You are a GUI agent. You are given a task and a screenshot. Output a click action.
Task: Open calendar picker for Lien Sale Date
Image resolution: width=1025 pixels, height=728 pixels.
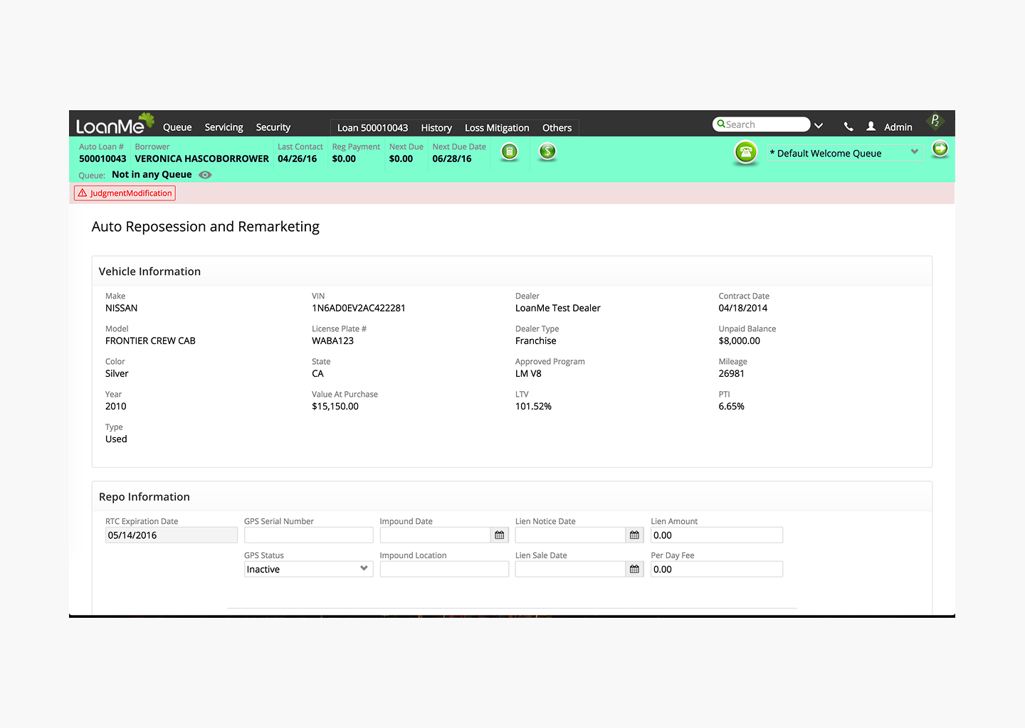coord(635,569)
